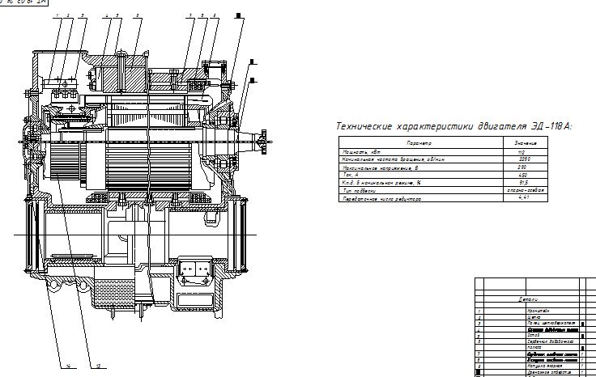
Task: Click the 'Детали' heading in parts list
Action: pos(528,299)
